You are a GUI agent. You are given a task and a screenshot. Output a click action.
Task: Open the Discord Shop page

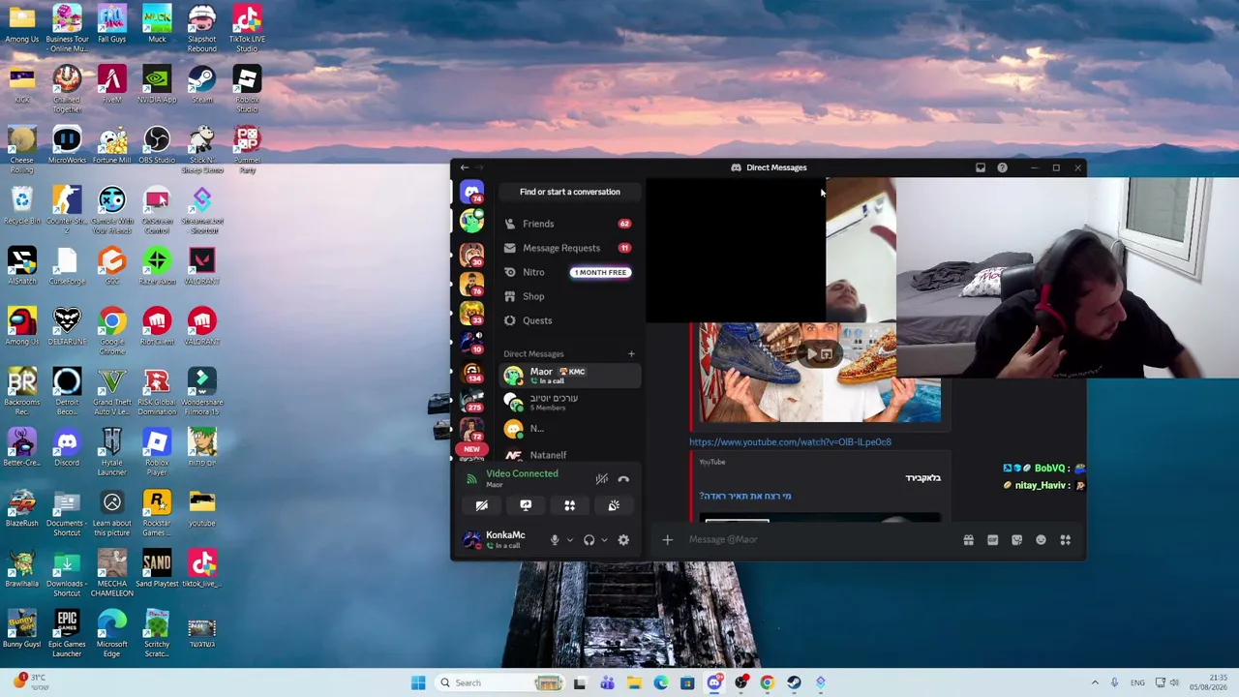click(569, 296)
